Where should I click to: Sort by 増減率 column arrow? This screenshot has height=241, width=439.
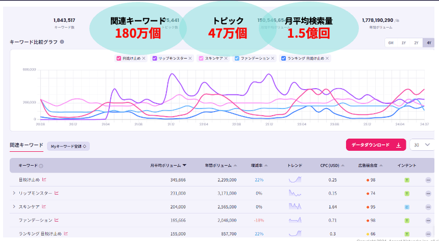(266, 165)
